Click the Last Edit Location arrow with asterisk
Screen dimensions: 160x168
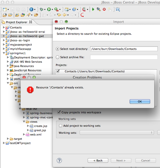click(x=59, y=15)
